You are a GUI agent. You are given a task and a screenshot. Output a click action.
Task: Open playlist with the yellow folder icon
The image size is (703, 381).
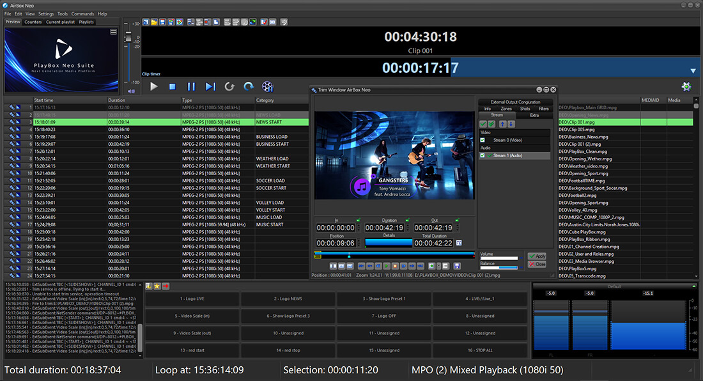pos(154,22)
